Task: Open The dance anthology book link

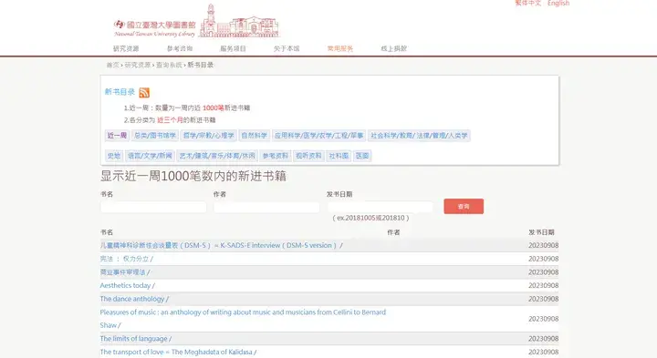Action: [134, 299]
